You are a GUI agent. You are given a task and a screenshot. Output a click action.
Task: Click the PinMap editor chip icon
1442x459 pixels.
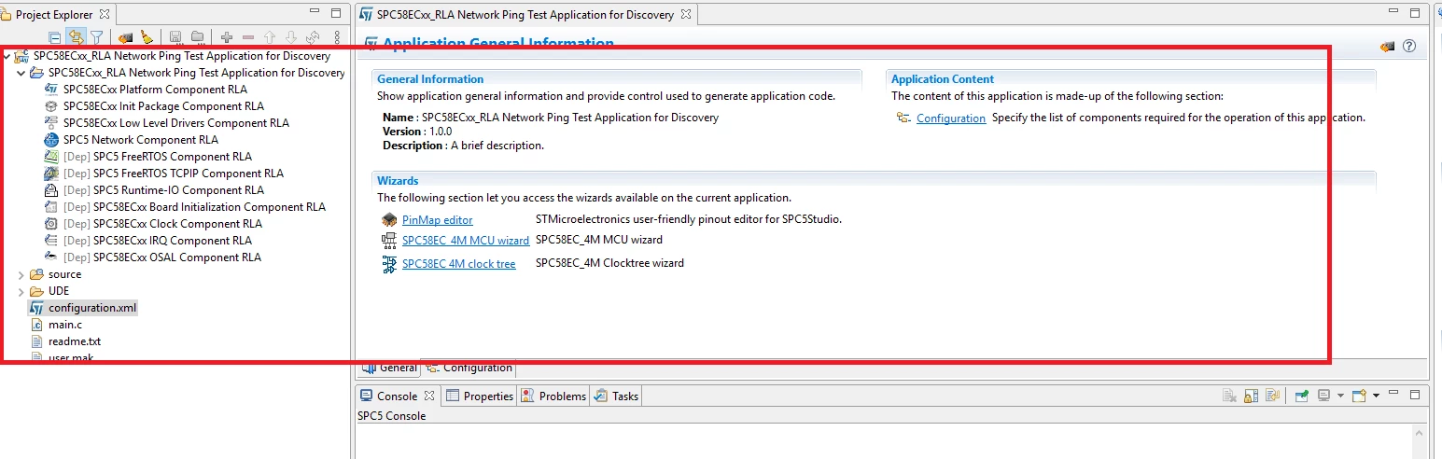tap(389, 220)
